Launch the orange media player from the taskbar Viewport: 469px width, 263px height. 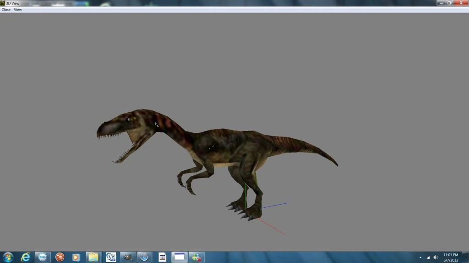76,257
